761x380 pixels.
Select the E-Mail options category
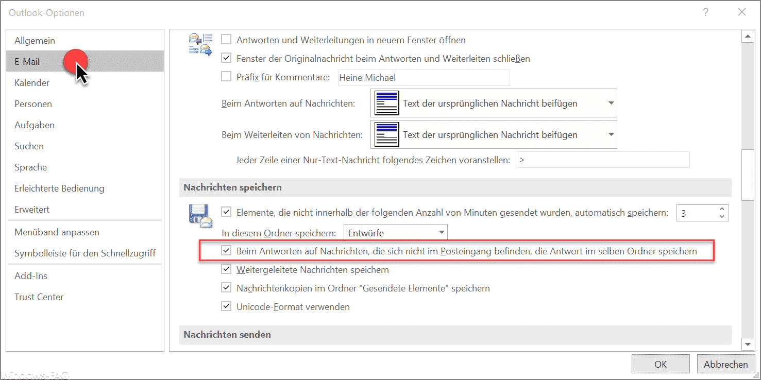[85, 61]
